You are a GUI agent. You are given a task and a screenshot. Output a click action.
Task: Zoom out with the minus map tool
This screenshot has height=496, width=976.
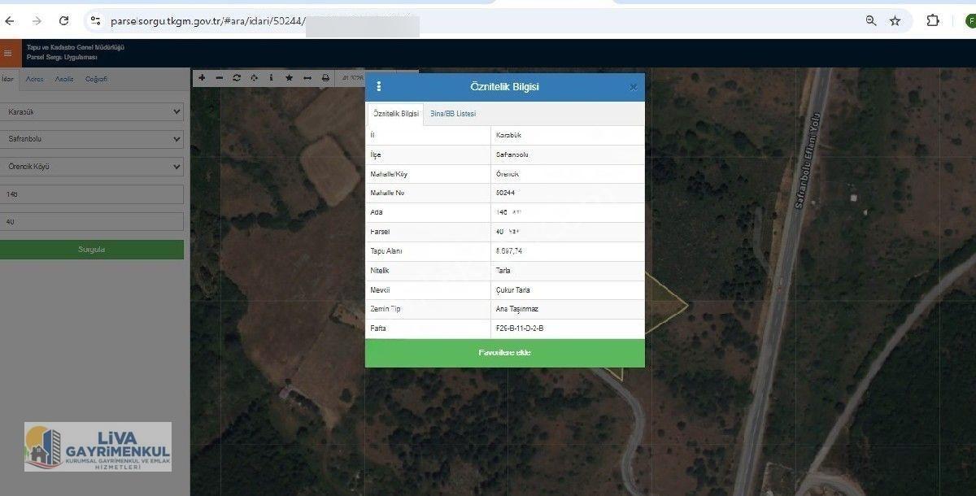(x=219, y=78)
